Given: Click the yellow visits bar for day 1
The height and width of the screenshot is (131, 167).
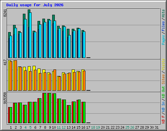Looking at the screenshot, I should (x=9, y=75).
